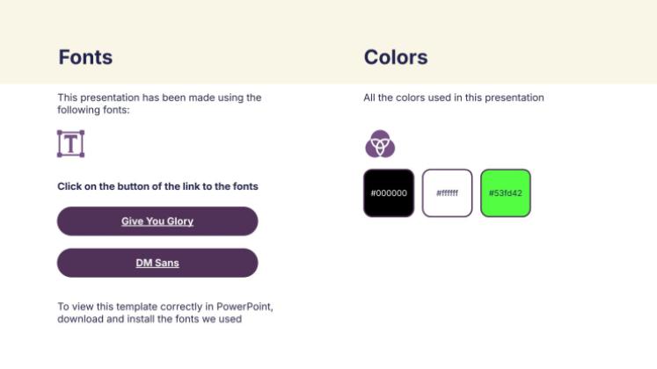Click the "#53fd42" hex label text
Screen dimensions: 657x369
tap(506, 193)
